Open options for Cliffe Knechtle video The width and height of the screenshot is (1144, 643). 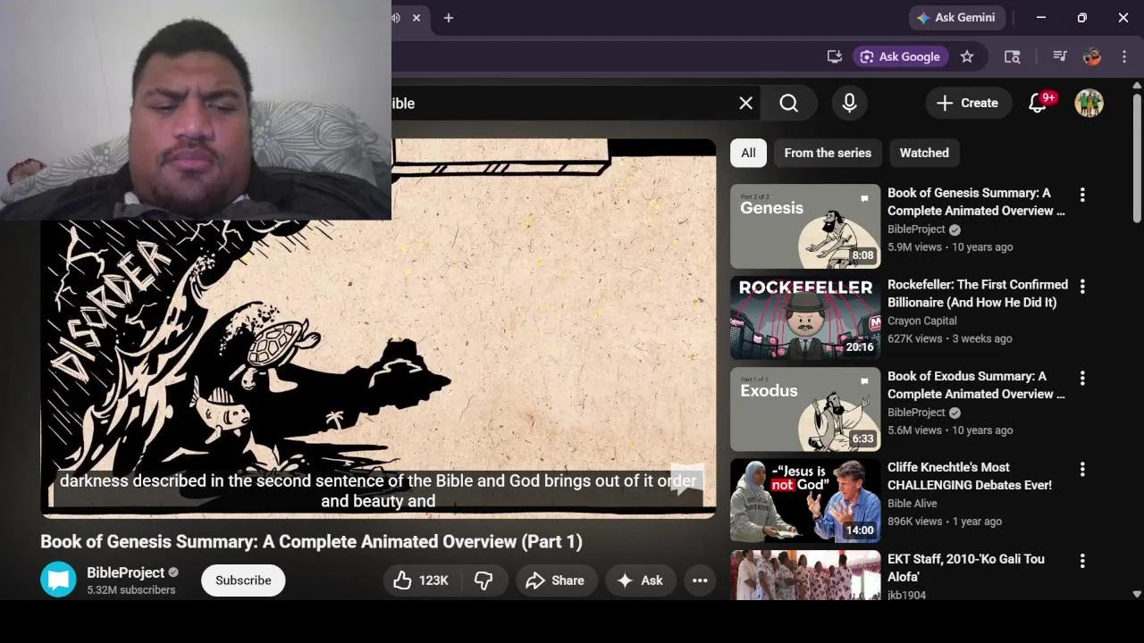1082,469
